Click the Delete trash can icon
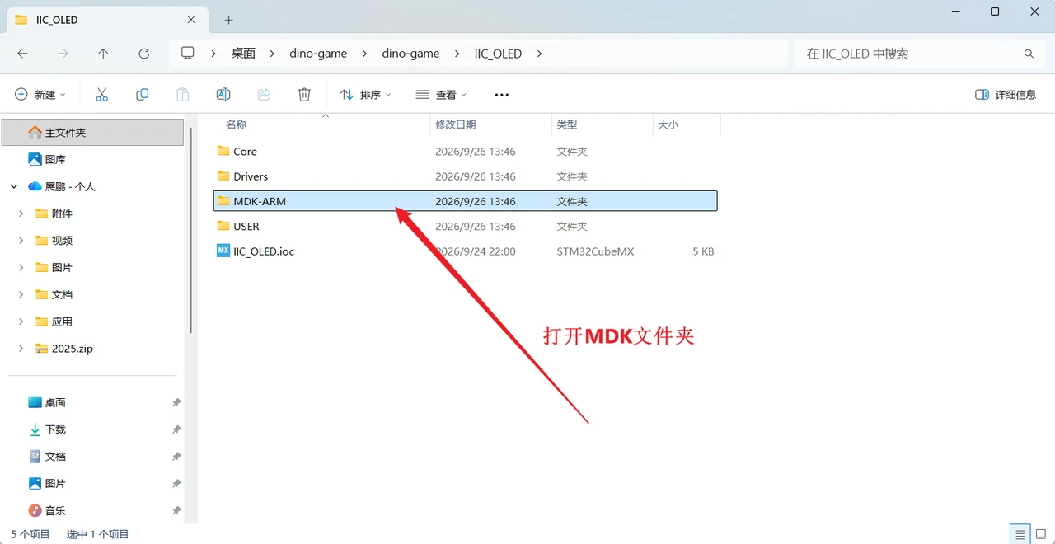This screenshot has height=544, width=1055. coord(304,95)
